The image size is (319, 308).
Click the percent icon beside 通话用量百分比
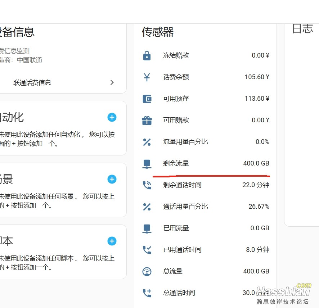tap(147, 207)
